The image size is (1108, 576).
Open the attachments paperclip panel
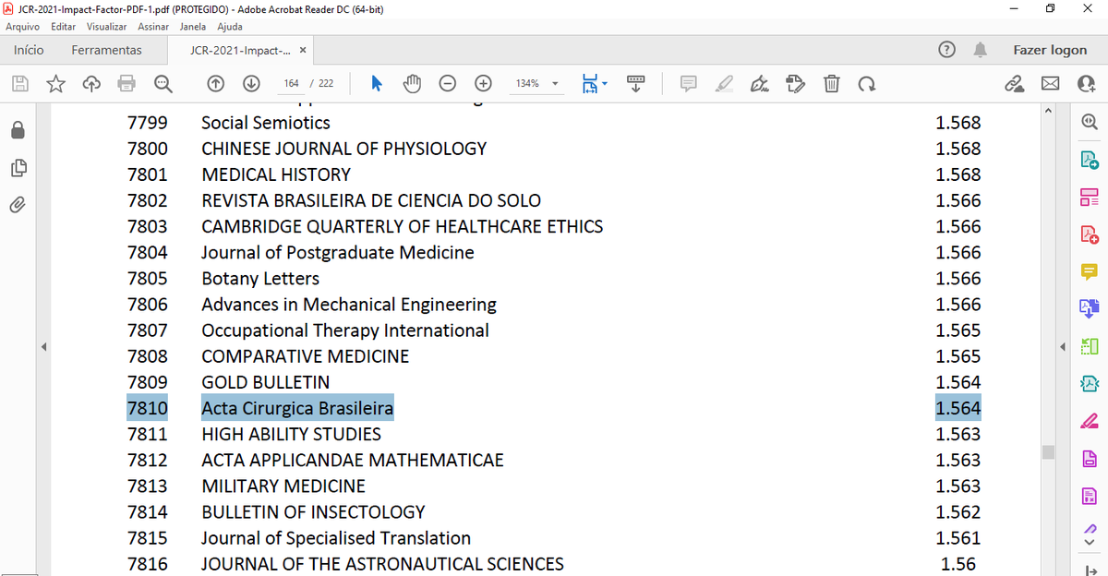[x=18, y=204]
